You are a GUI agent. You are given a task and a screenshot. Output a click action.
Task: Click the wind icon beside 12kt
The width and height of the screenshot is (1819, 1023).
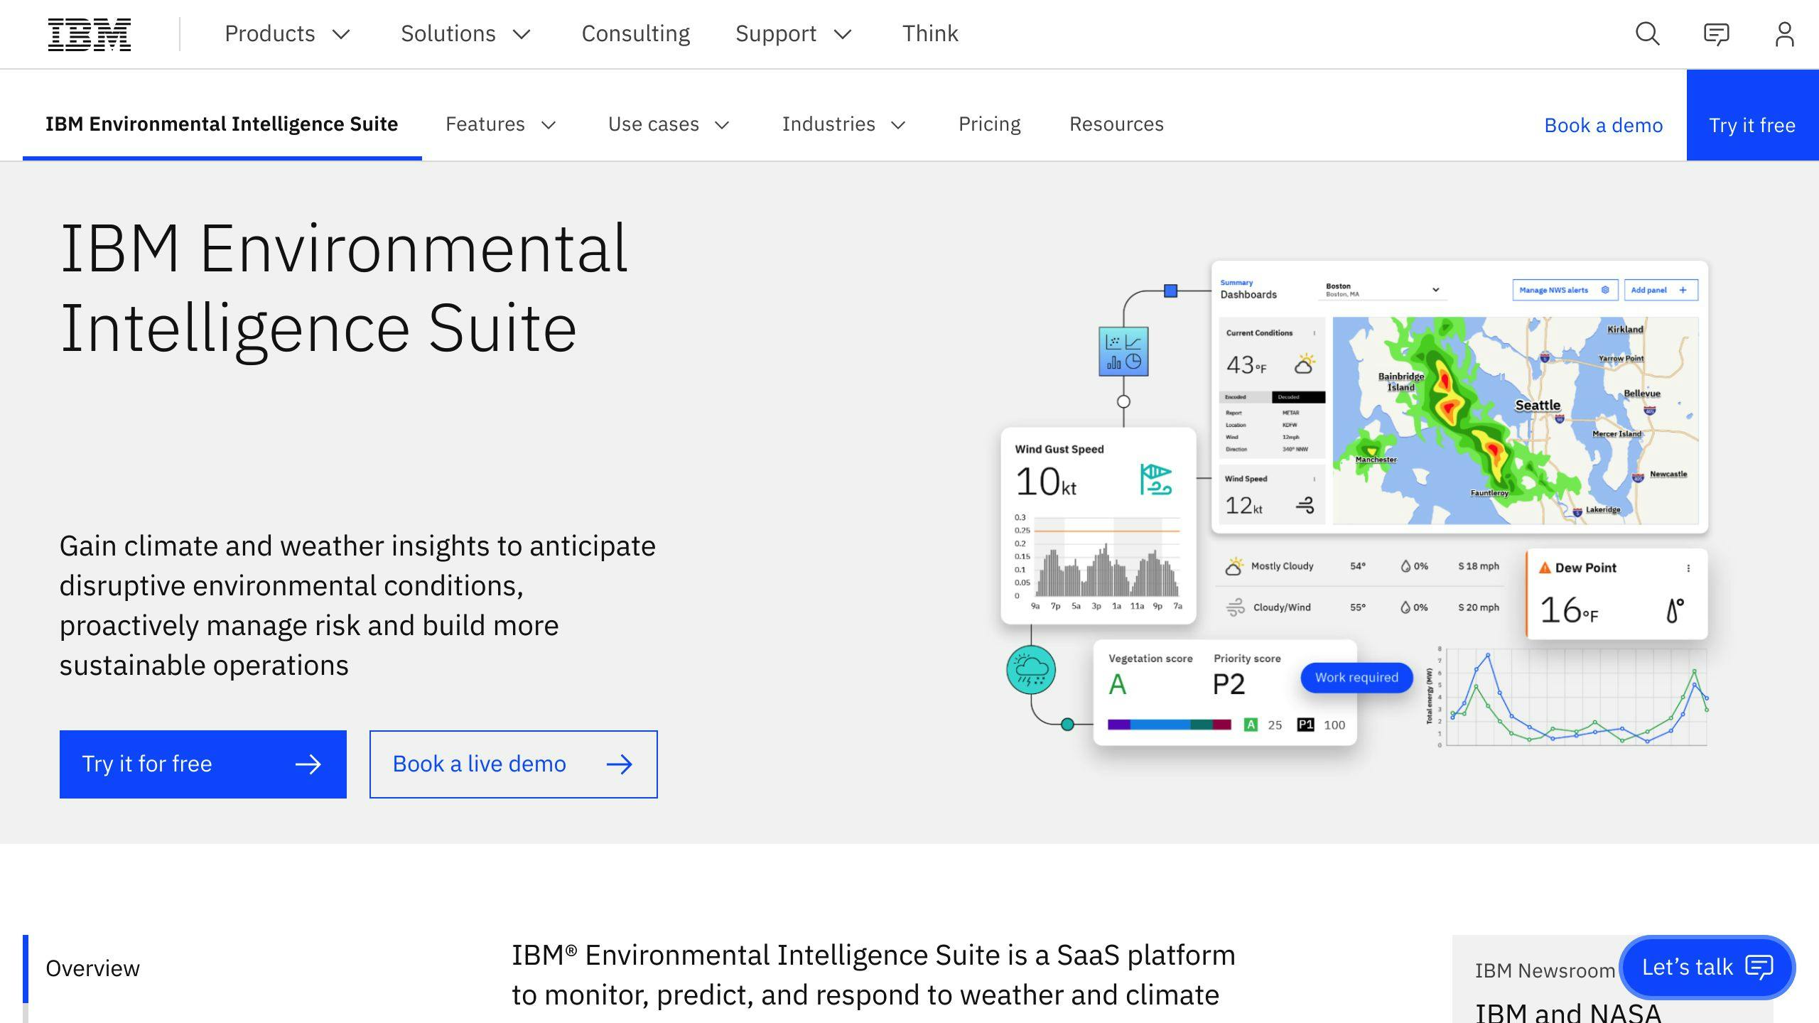click(1305, 505)
